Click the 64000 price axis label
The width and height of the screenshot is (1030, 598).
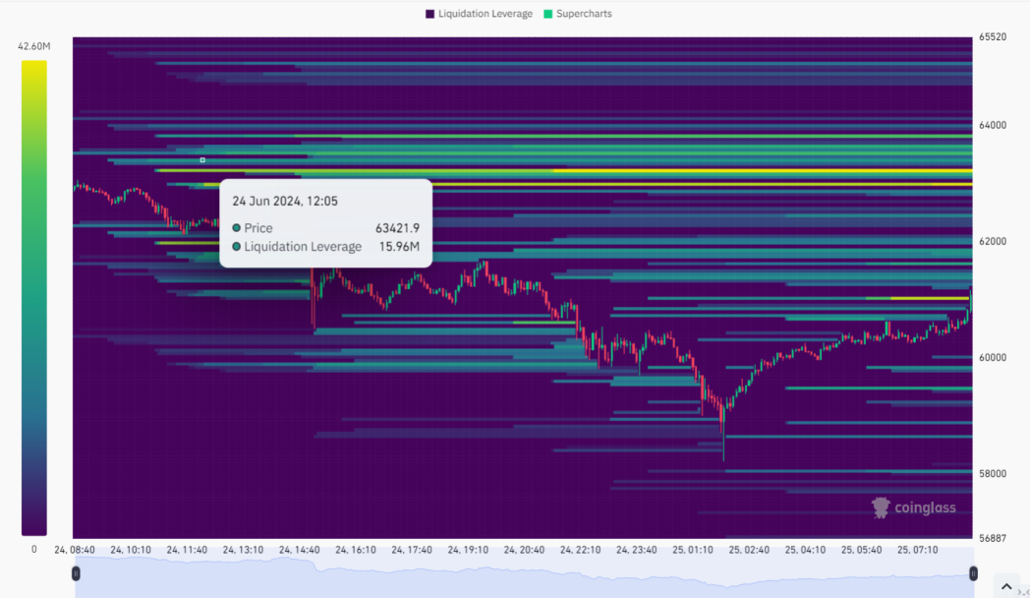[x=993, y=125]
